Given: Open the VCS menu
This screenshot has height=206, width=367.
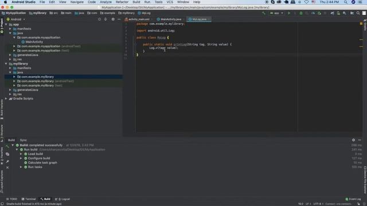Looking at the screenshot, I should pyautogui.click(x=170, y=2).
